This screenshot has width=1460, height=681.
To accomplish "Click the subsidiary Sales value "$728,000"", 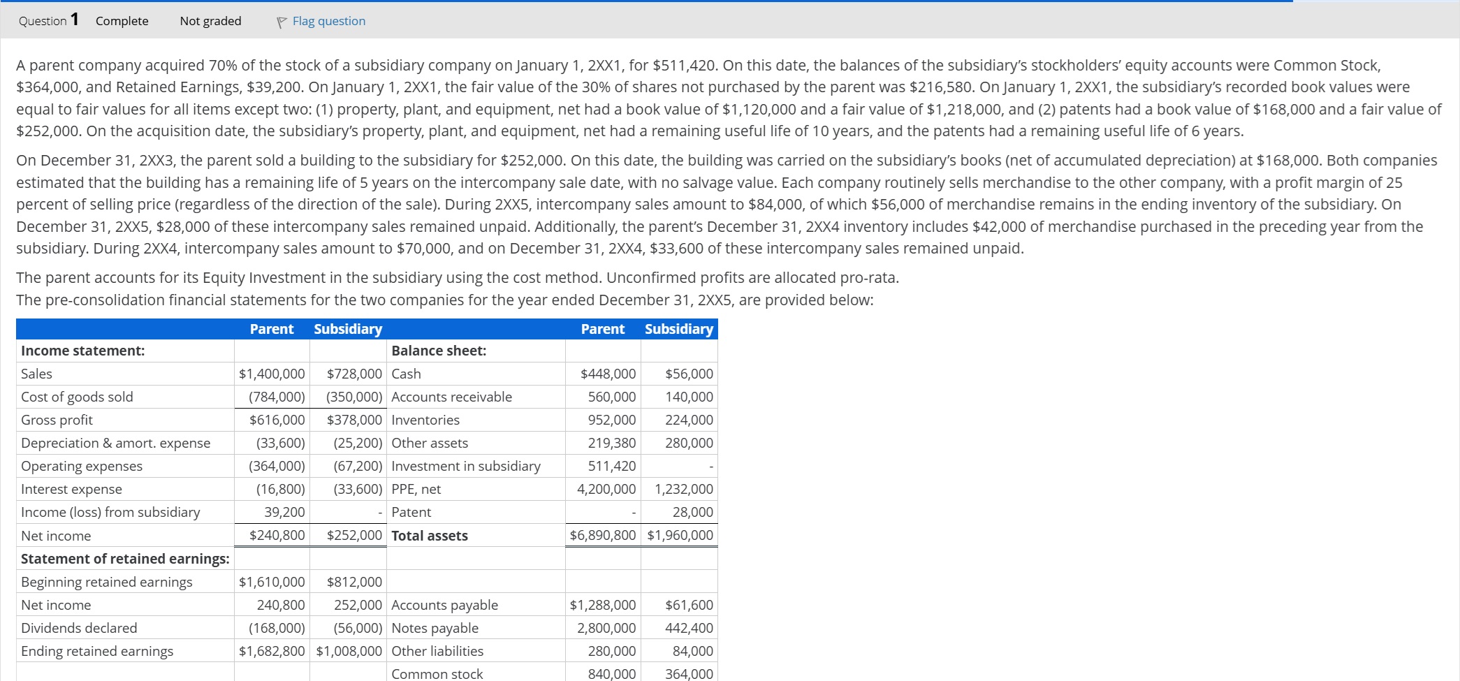I will (354, 374).
